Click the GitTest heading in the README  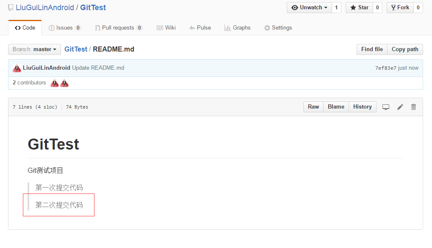click(x=53, y=144)
